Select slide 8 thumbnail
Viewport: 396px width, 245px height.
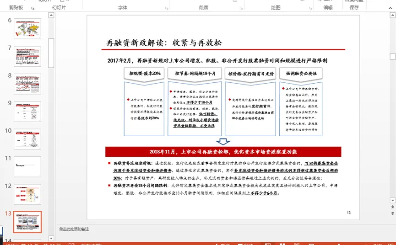click(x=27, y=84)
